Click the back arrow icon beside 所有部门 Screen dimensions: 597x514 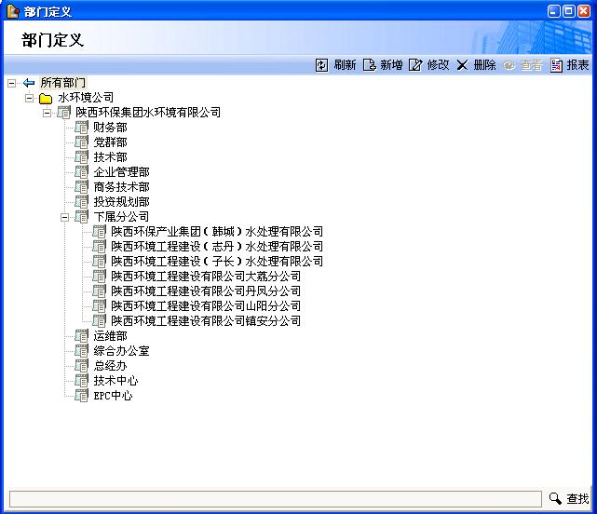point(28,83)
